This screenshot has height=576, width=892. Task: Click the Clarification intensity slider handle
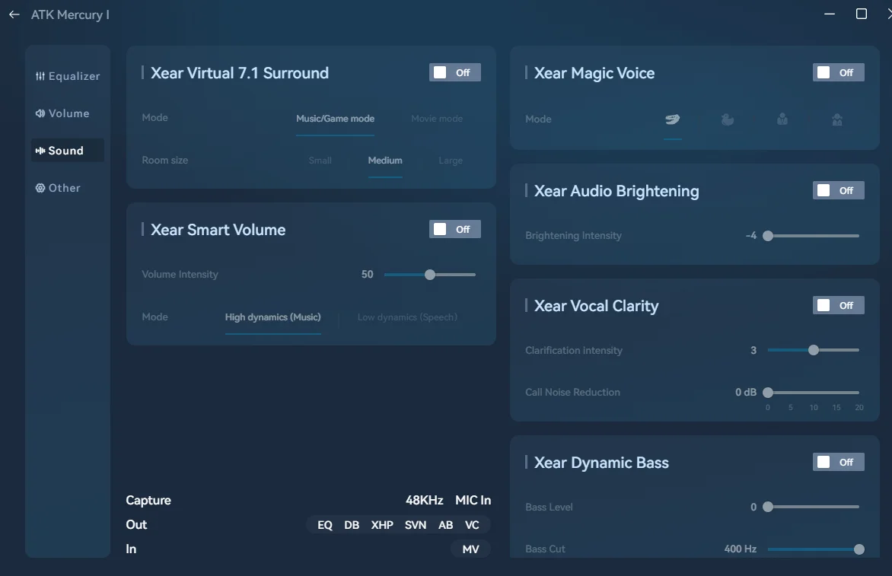[x=814, y=350]
